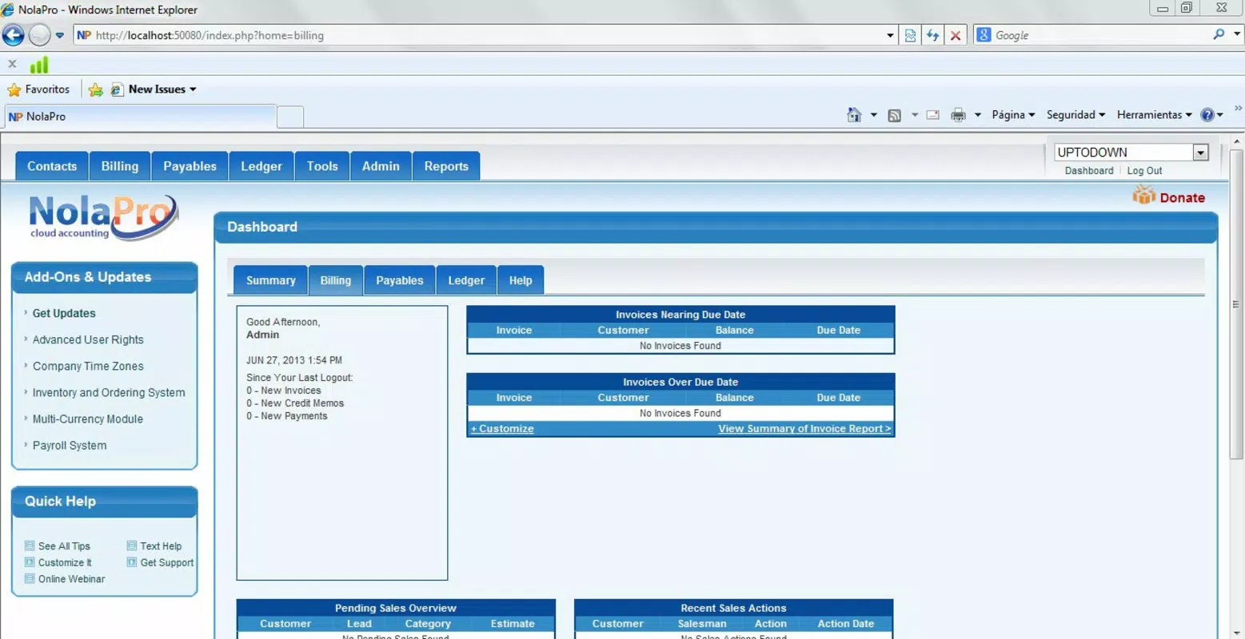The height and width of the screenshot is (639, 1245).
Task: Click the Read mail envelope icon
Action: (x=932, y=115)
